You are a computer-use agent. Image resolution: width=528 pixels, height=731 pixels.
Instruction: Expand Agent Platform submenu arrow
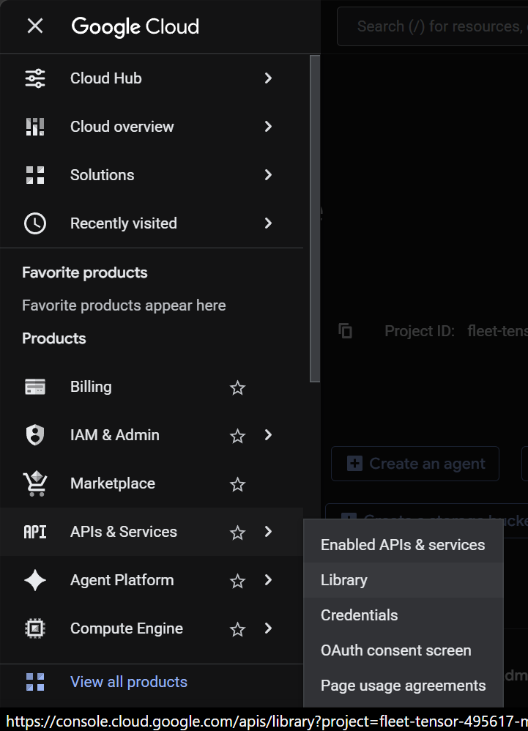click(x=268, y=580)
